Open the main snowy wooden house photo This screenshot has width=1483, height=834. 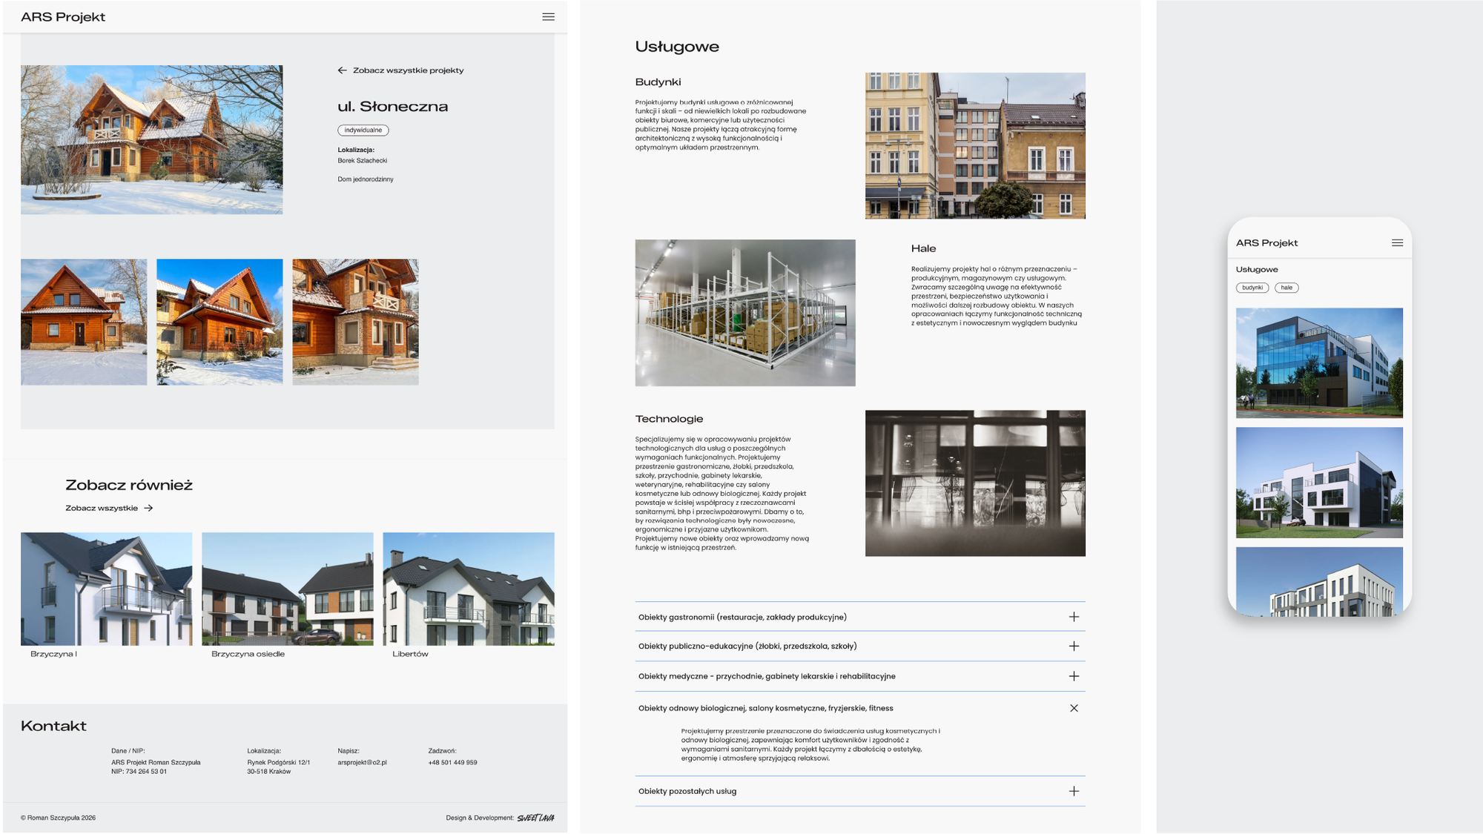152,140
